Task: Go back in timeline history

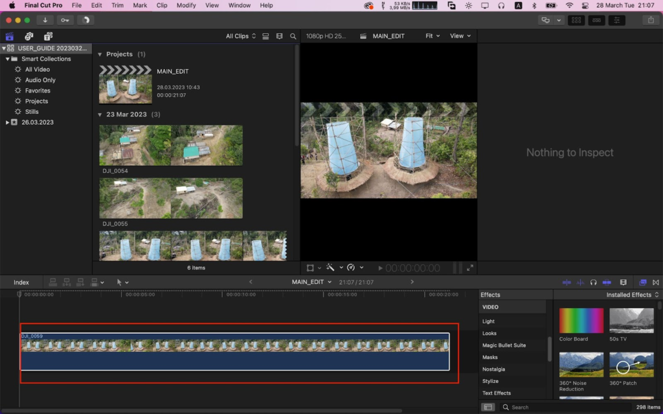Action: pos(251,282)
